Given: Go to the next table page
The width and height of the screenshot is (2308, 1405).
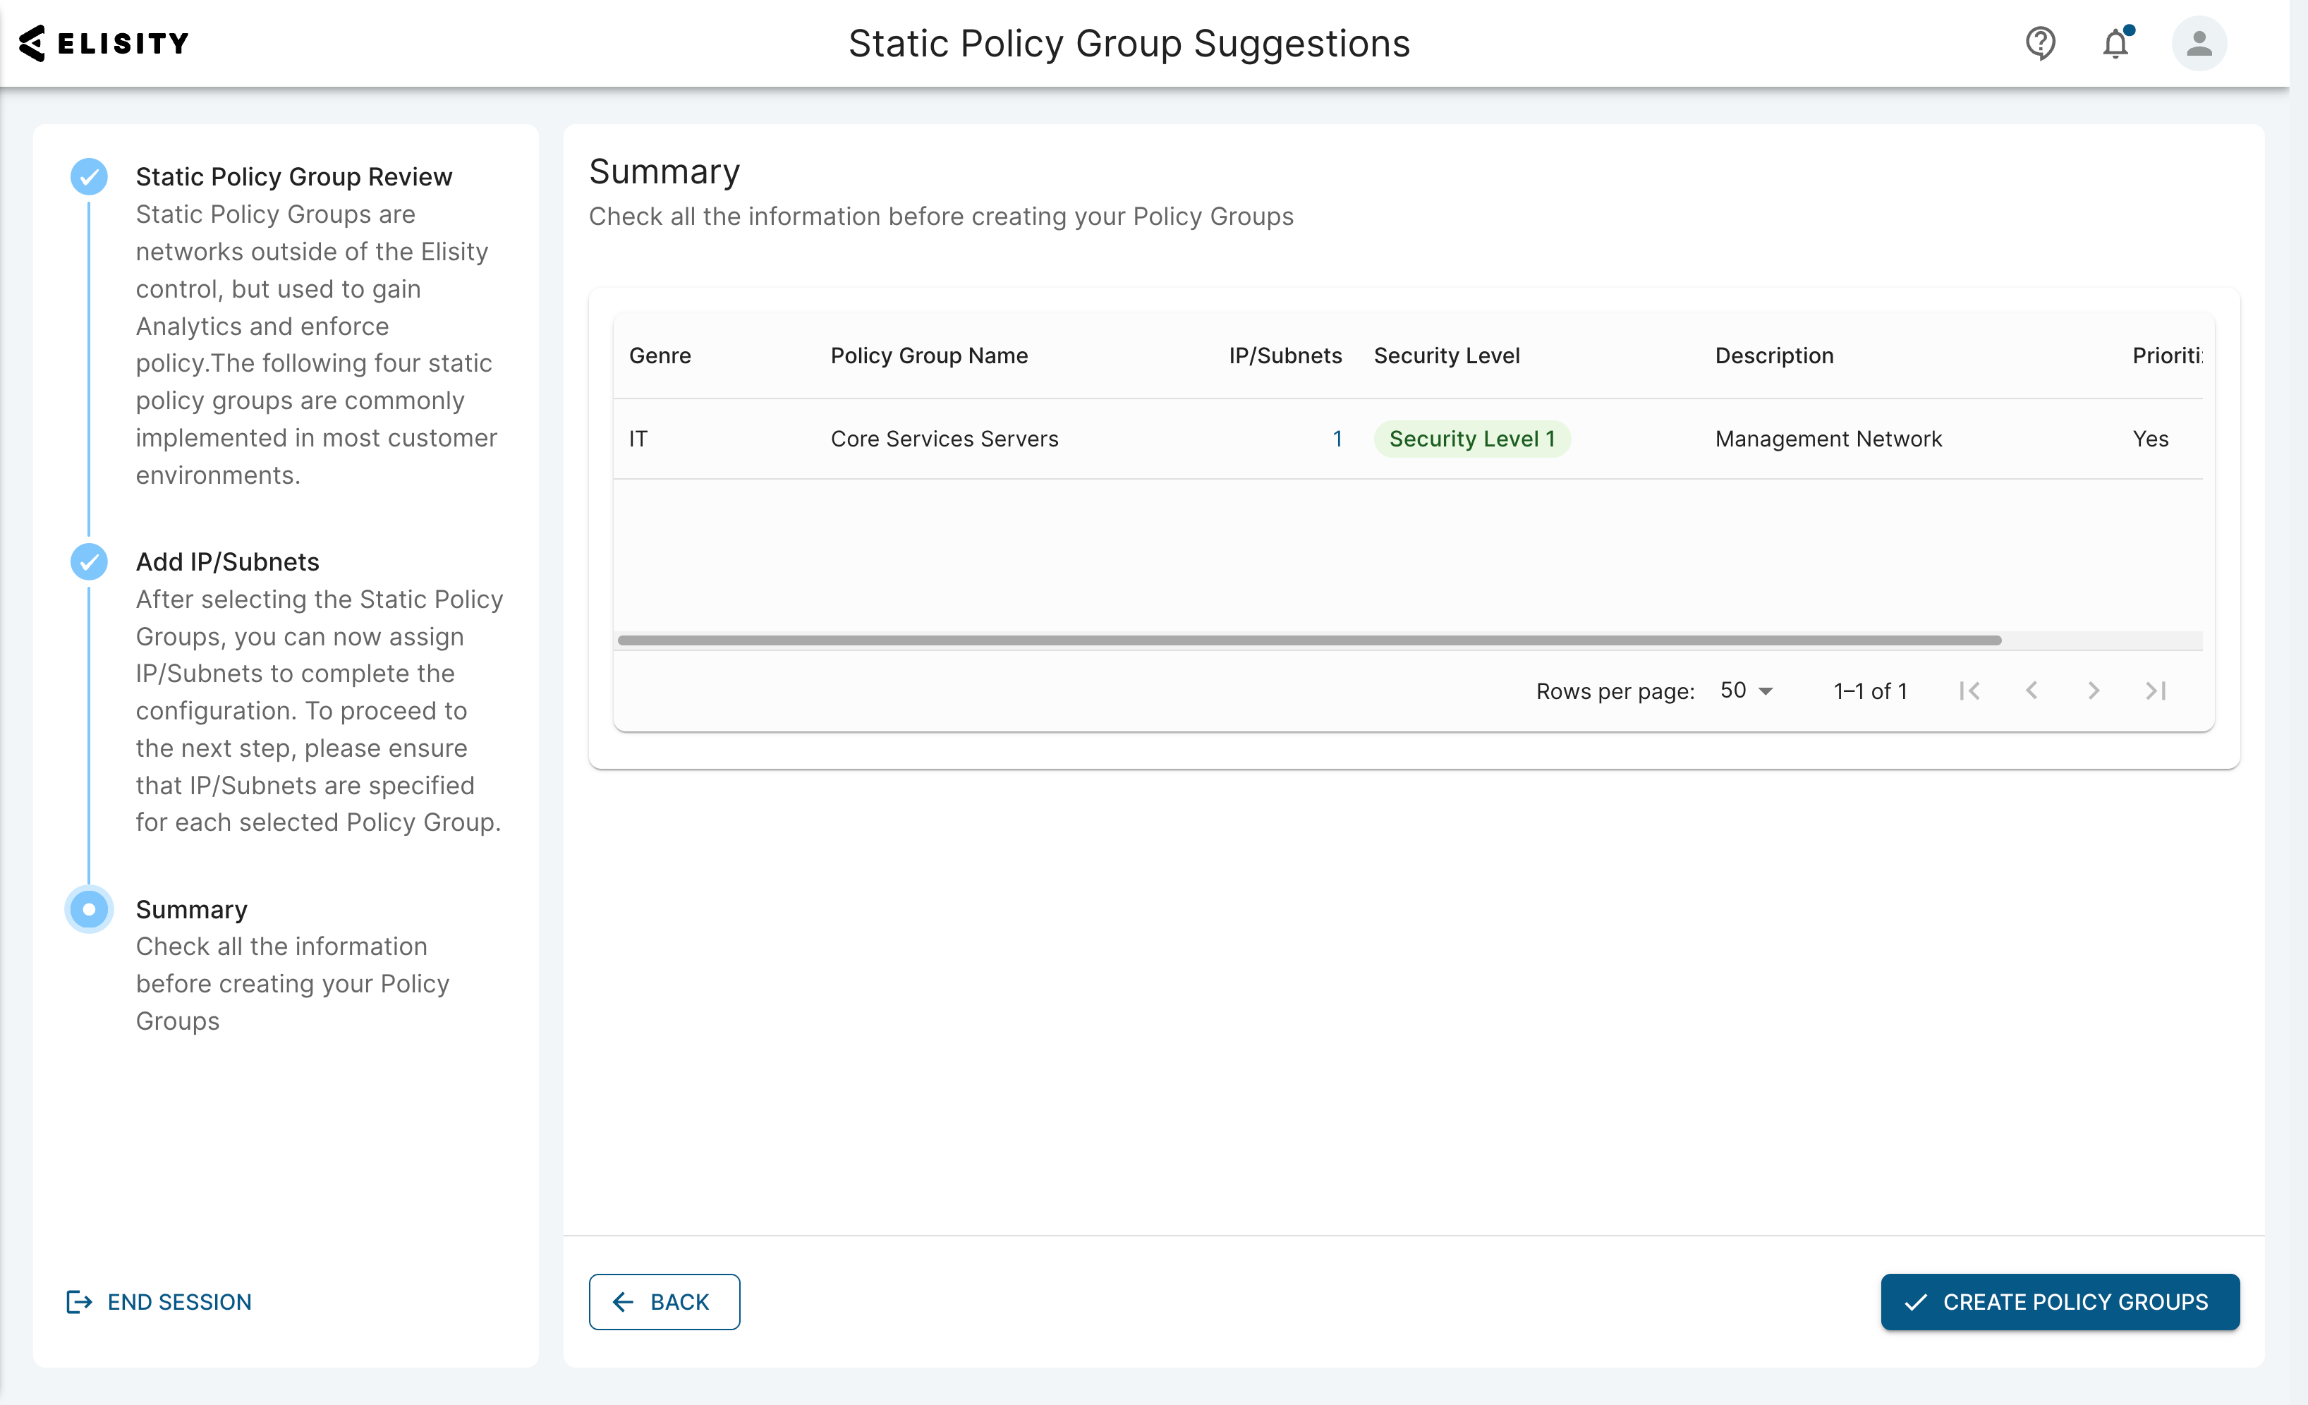Looking at the screenshot, I should (x=2094, y=691).
